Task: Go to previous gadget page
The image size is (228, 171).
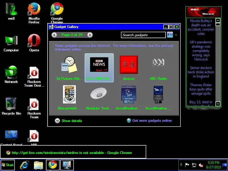Action: coord(54,35)
